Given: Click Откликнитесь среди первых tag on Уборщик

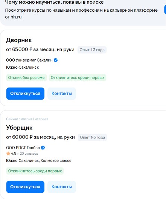Looking at the screenshot, I should click(35, 171).
